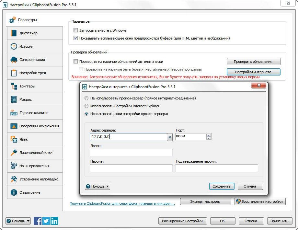Switch to the История tab
The image size is (298, 230).
[35, 46]
